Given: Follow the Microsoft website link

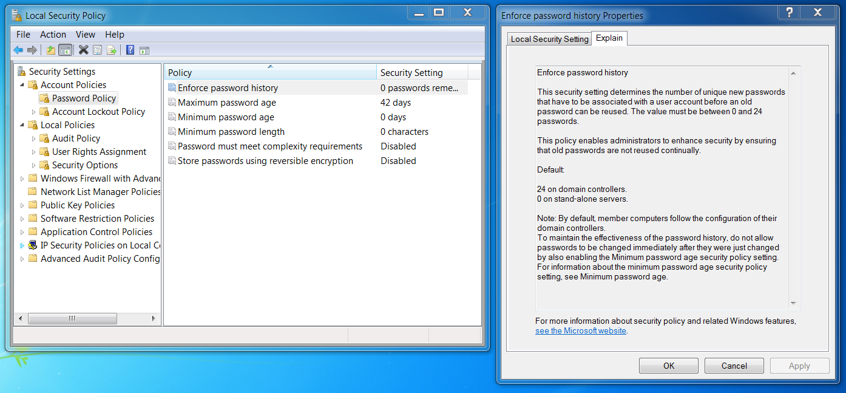Looking at the screenshot, I should pos(580,330).
